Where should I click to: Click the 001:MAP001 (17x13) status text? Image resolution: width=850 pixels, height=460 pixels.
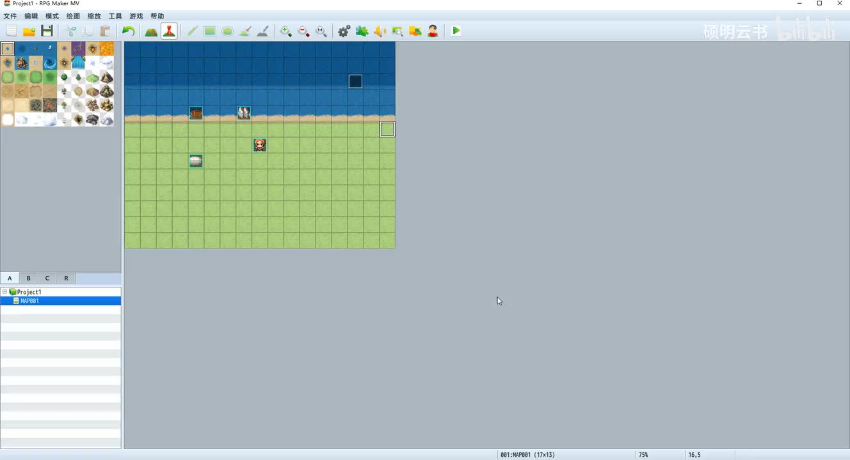[527, 455]
